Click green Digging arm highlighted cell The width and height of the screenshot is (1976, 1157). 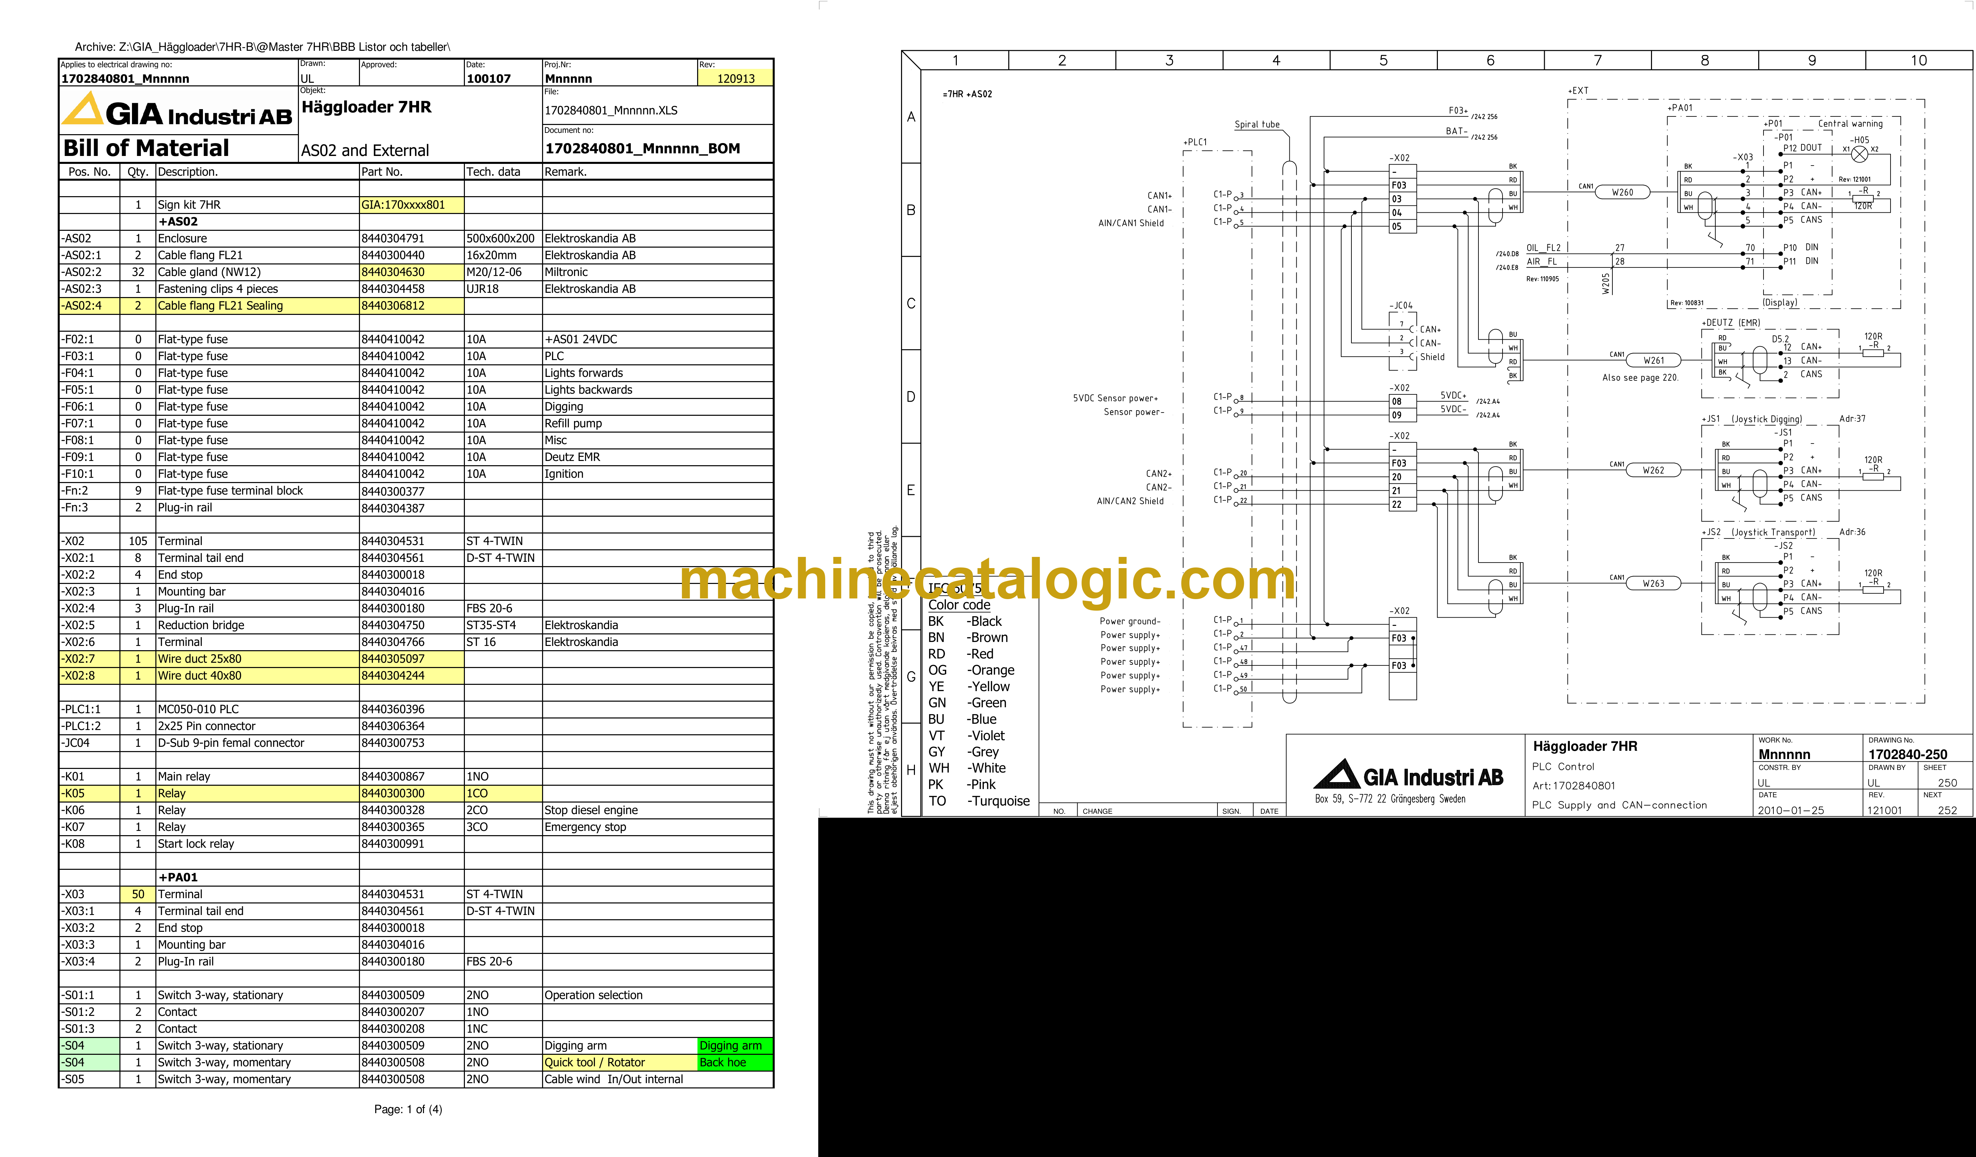(x=735, y=1046)
